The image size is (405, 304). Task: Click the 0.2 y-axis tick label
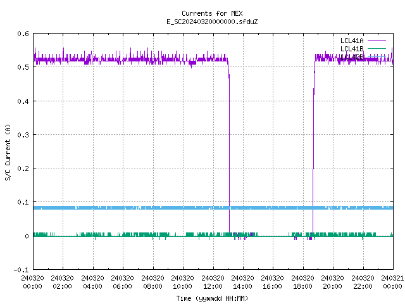coord(23,168)
